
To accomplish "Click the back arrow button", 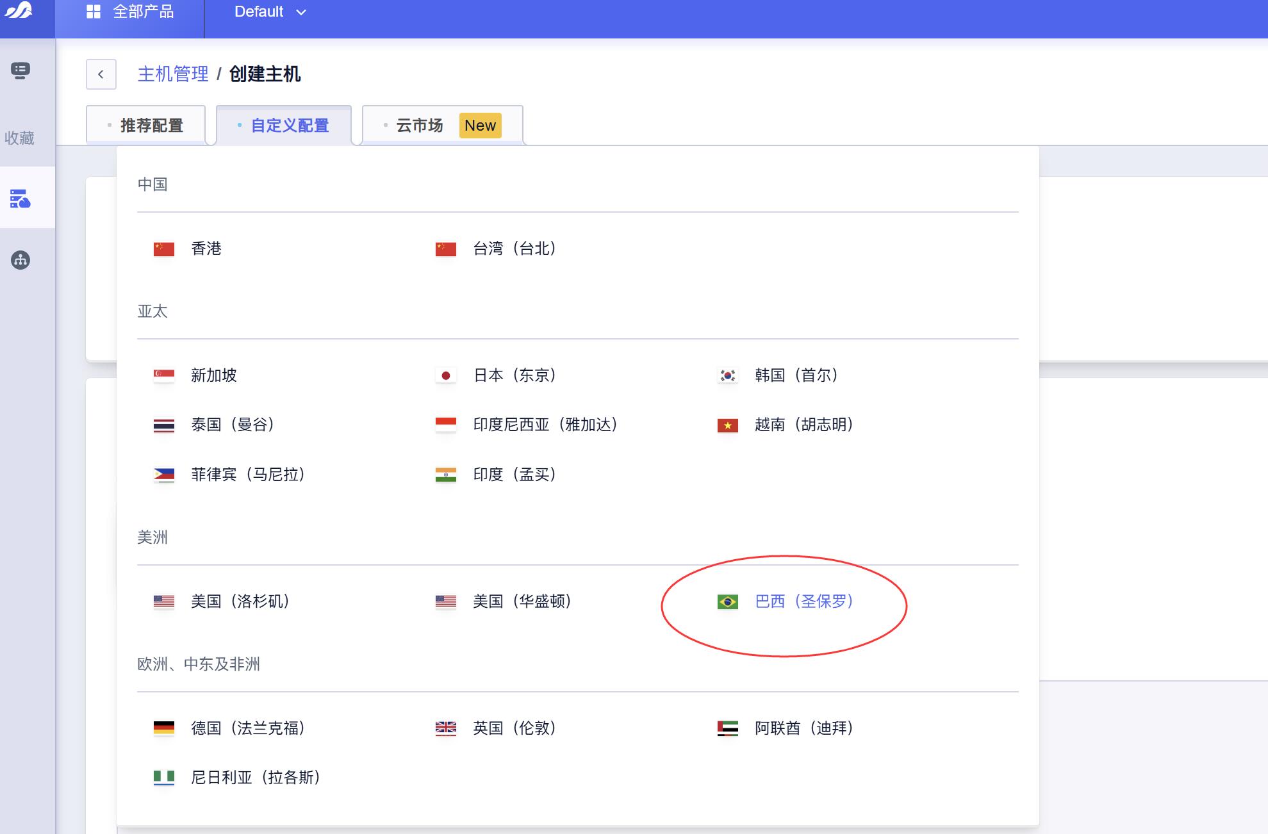I will 101,74.
